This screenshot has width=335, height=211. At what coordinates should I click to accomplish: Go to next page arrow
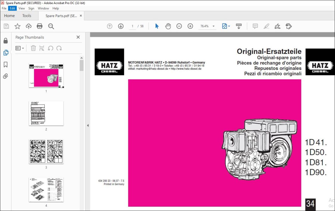[121, 26]
